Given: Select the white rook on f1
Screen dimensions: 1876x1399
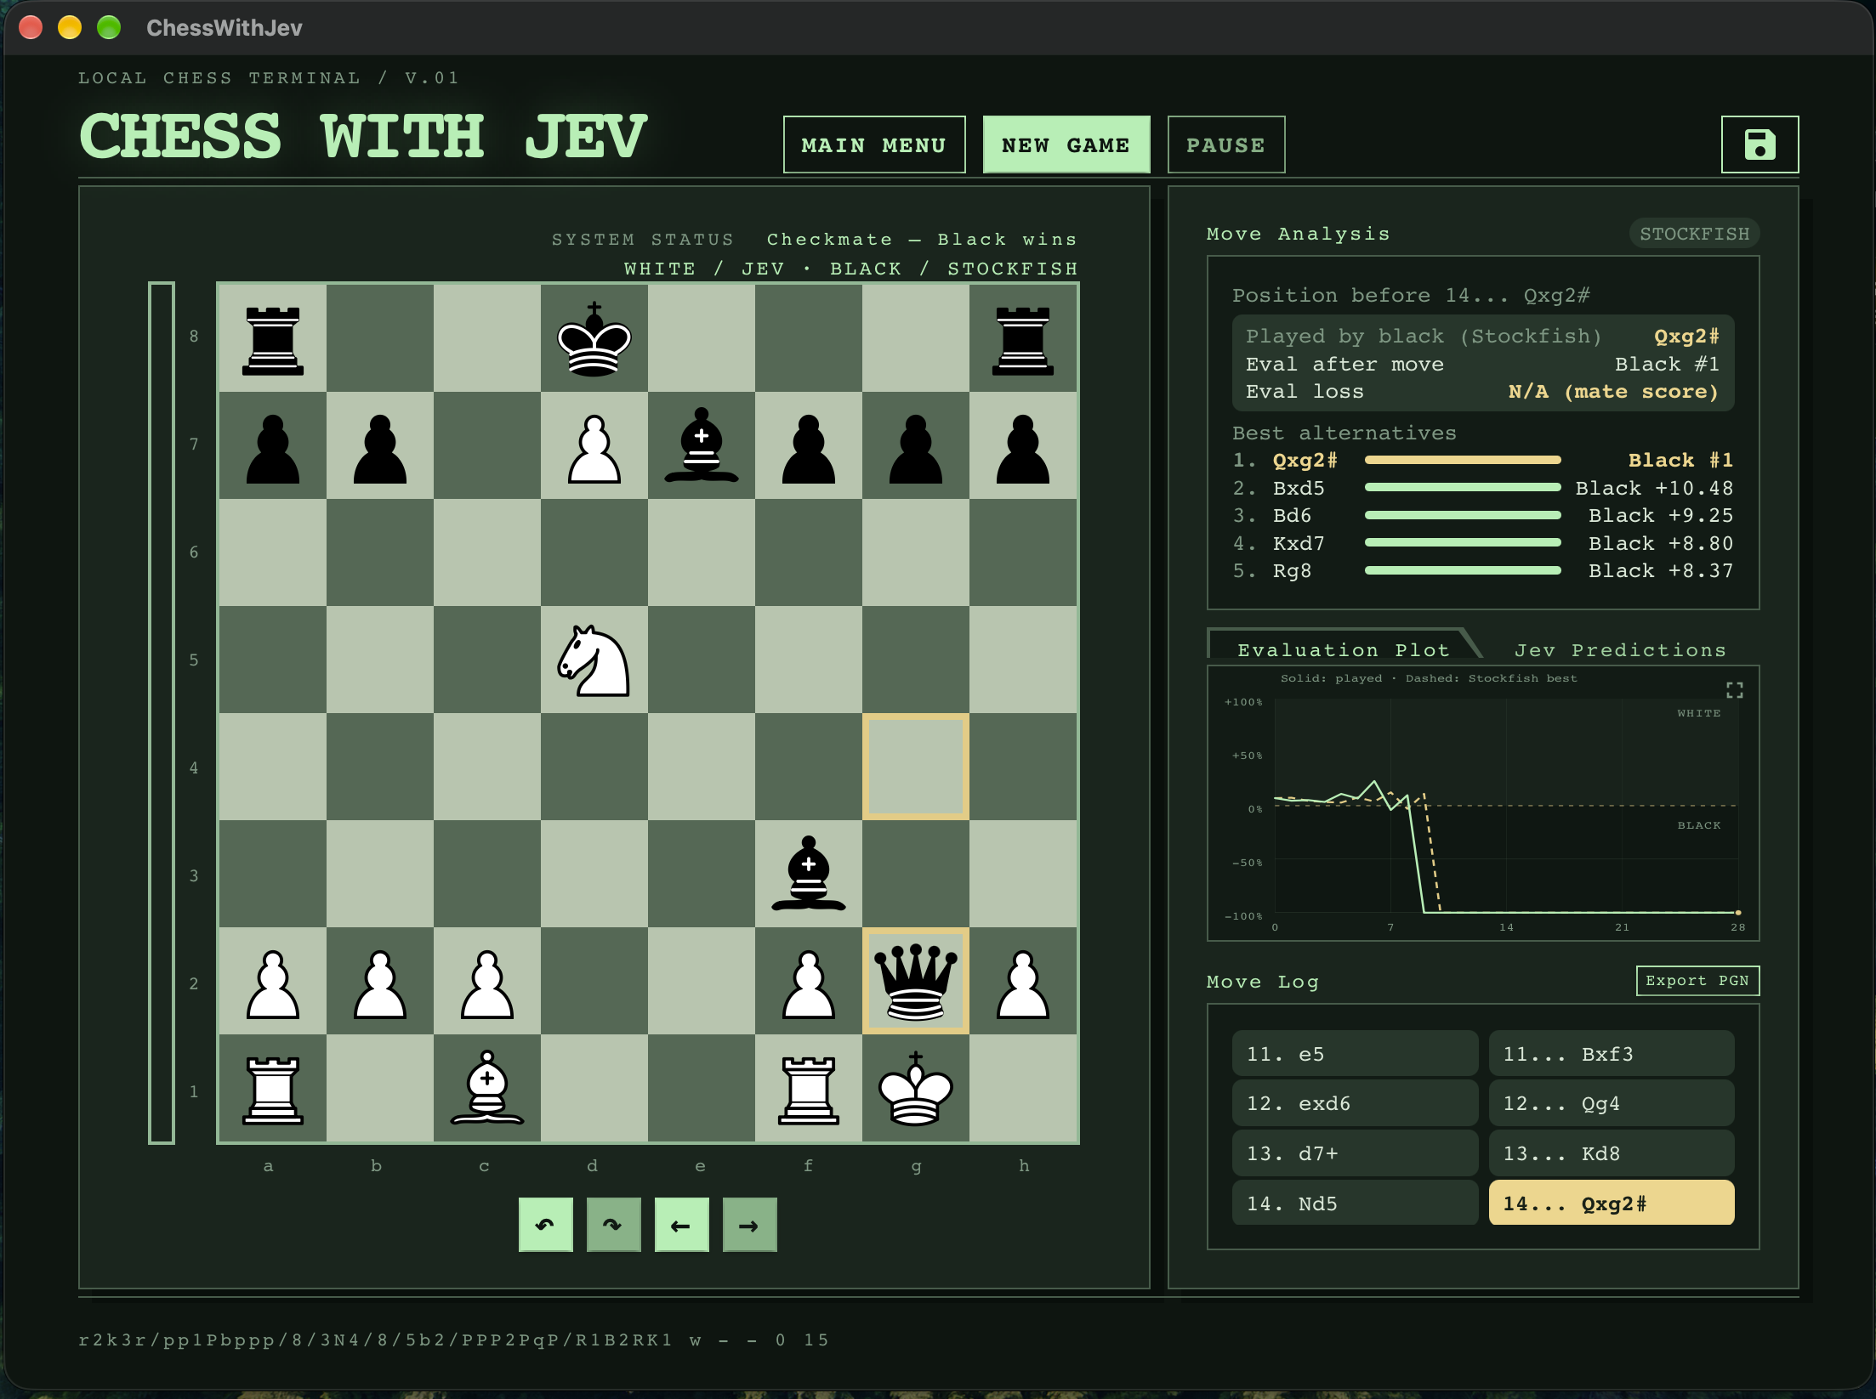Looking at the screenshot, I should 809,1088.
